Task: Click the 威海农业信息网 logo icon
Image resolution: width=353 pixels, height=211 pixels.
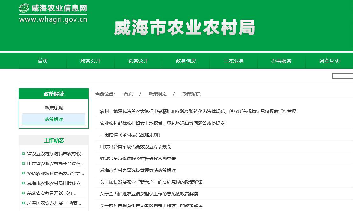Action: (x=24, y=8)
